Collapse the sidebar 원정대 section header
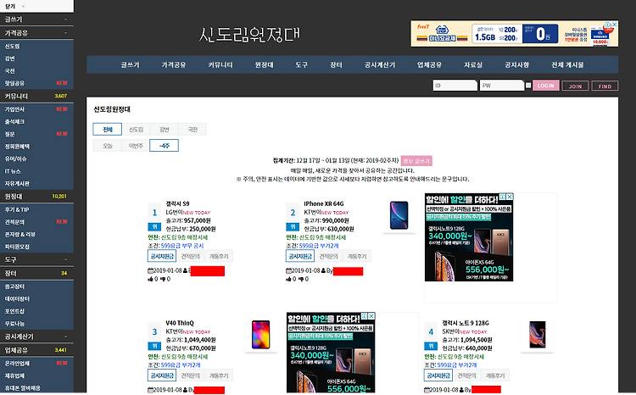The width and height of the screenshot is (636, 395). pyautogui.click(x=37, y=197)
